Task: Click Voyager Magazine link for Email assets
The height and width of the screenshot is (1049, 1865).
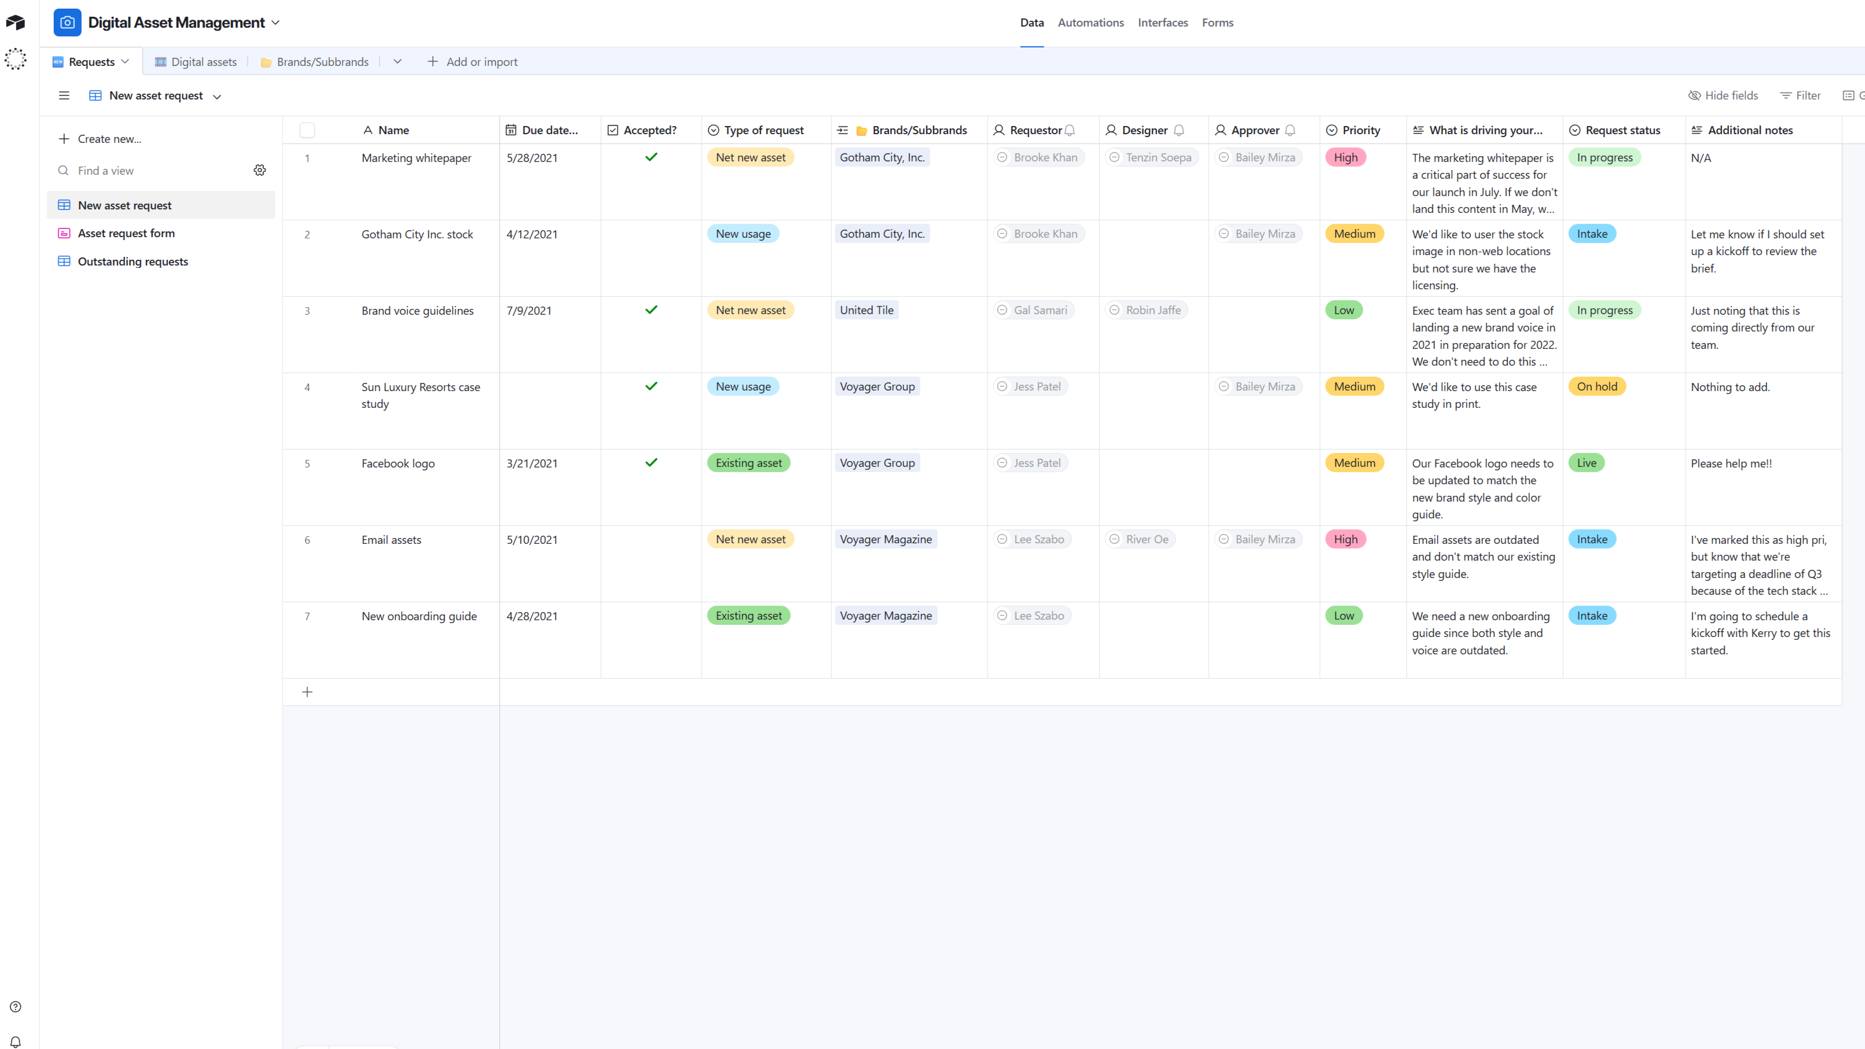Action: pyautogui.click(x=886, y=539)
